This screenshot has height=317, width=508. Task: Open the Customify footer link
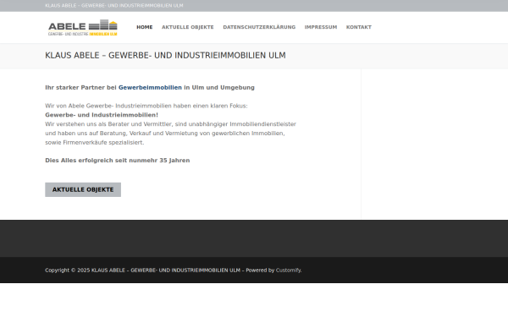pyautogui.click(x=288, y=271)
